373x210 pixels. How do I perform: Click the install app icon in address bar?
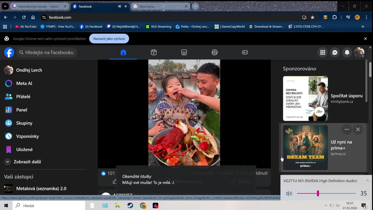click(x=304, y=17)
